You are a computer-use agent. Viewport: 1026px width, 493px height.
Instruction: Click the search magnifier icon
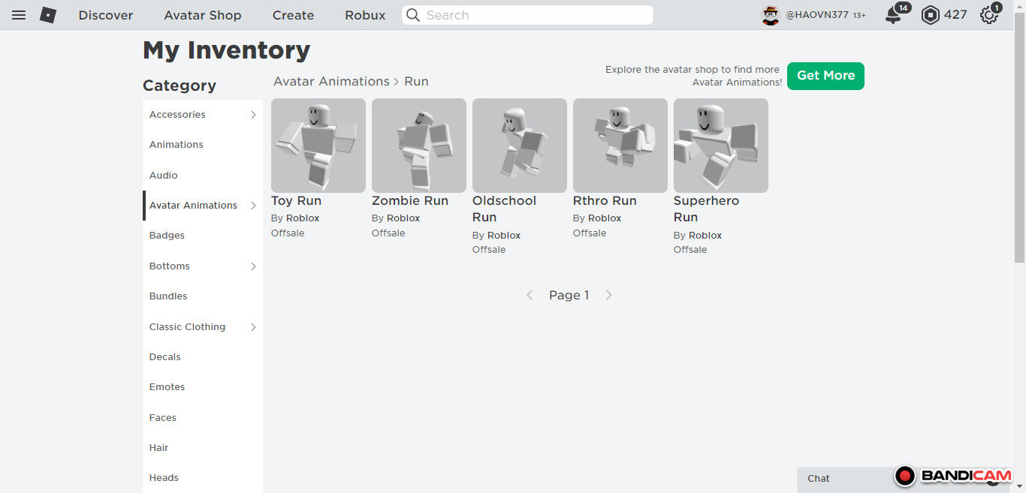413,15
